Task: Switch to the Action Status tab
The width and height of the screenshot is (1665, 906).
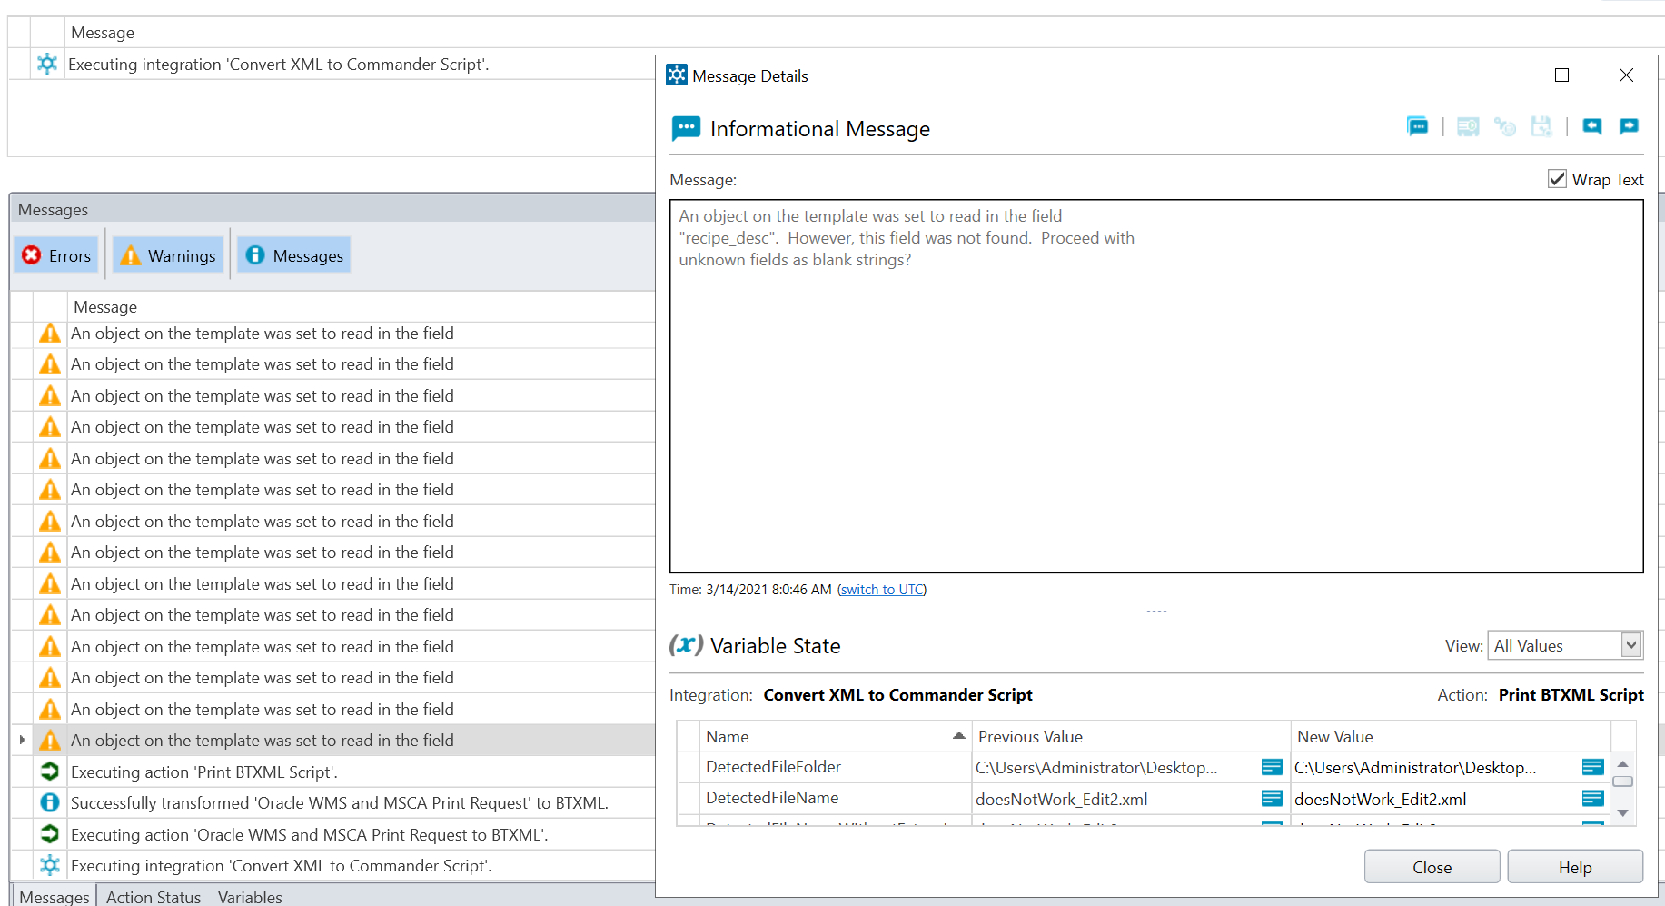Action: pyautogui.click(x=154, y=896)
